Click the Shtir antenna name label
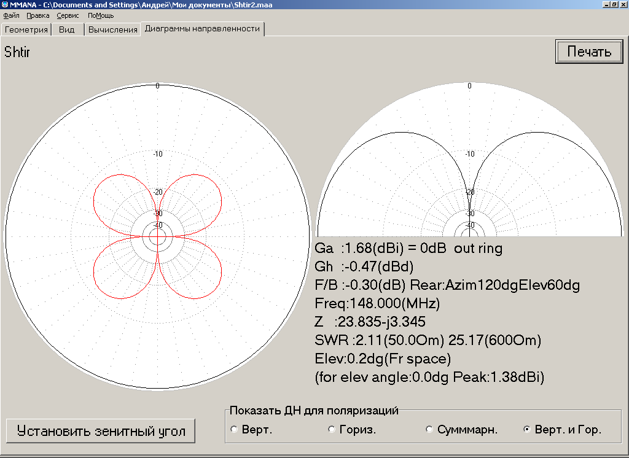Screen dimensions: 629x458 (x=17, y=52)
